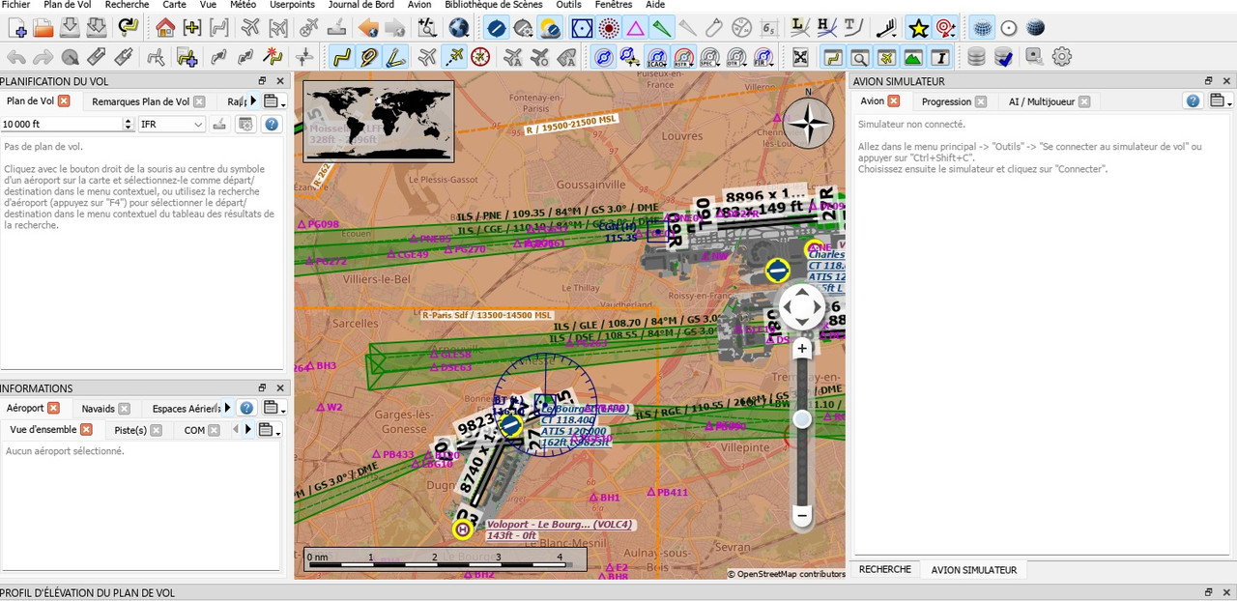The image size is (1237, 601).
Task: Open the tab list menu beside Plan de Vol
Action: click(274, 101)
